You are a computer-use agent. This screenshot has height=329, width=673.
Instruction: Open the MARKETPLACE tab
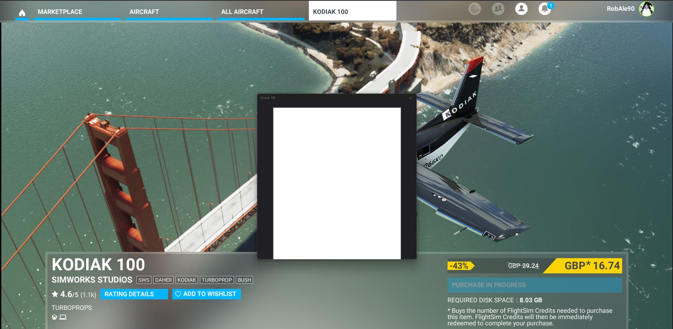pos(77,12)
